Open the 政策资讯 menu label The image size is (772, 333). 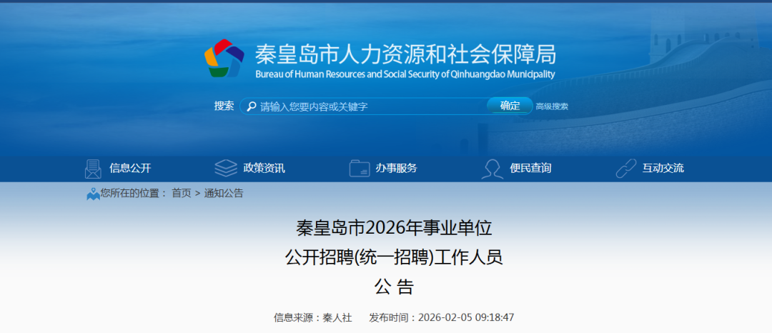click(264, 169)
